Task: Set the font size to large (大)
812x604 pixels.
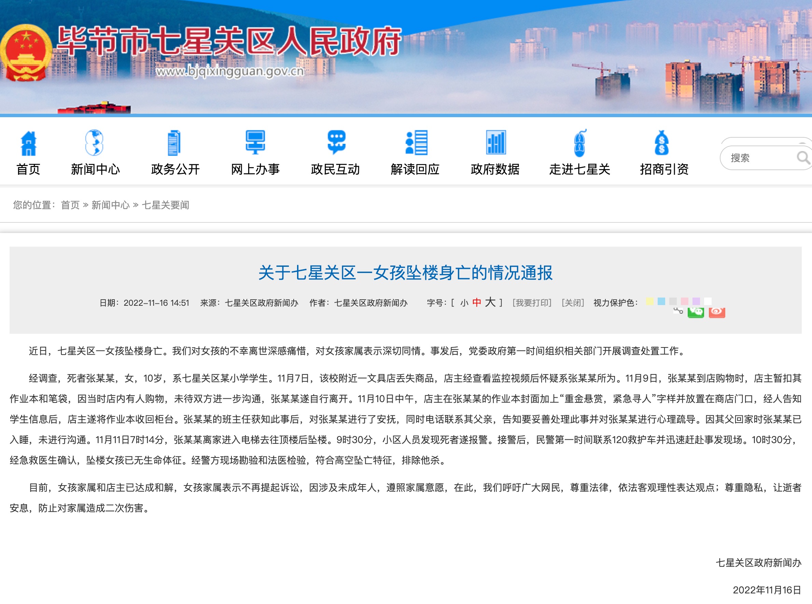Action: click(x=490, y=302)
